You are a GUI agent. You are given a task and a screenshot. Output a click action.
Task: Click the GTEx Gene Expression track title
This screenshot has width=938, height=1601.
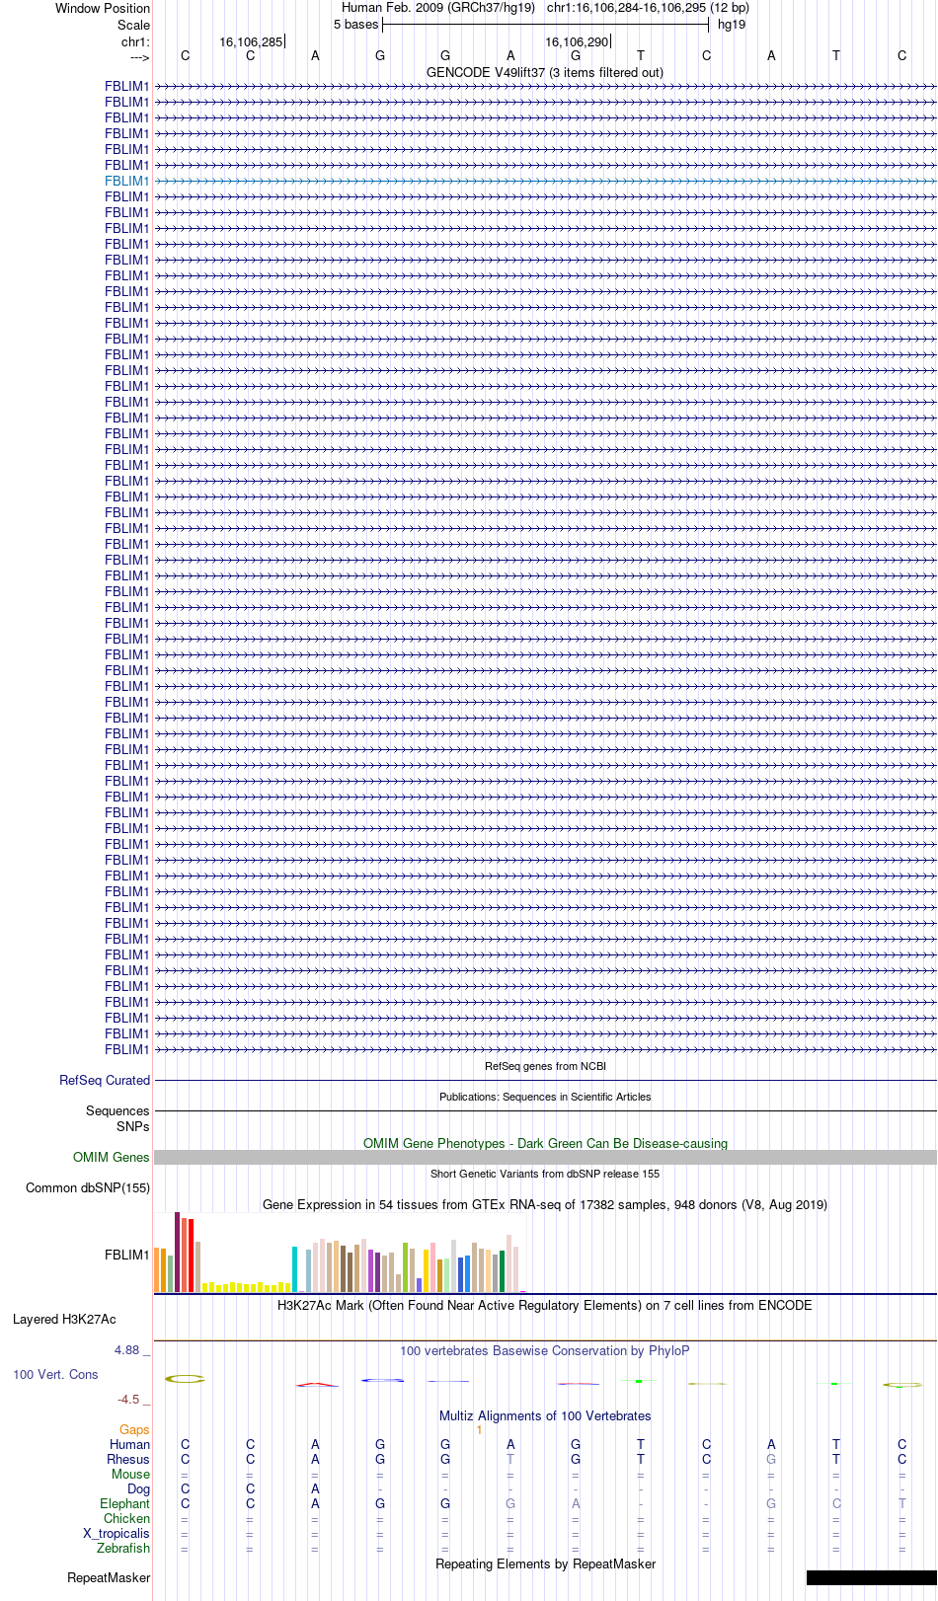coord(545,1204)
